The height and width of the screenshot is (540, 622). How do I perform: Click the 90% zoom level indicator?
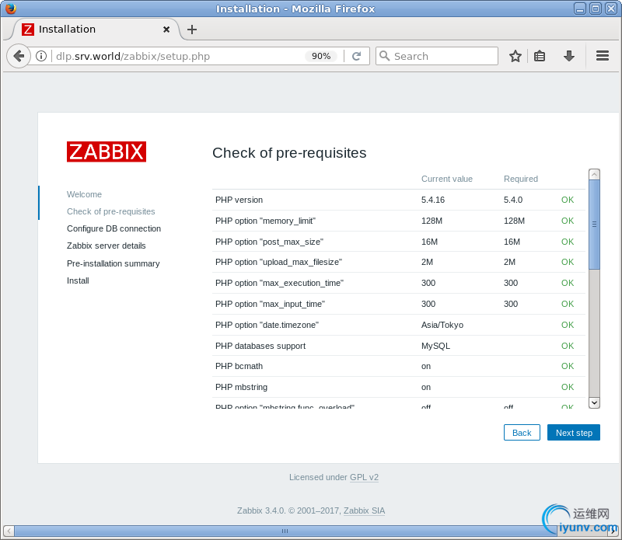[x=321, y=56]
